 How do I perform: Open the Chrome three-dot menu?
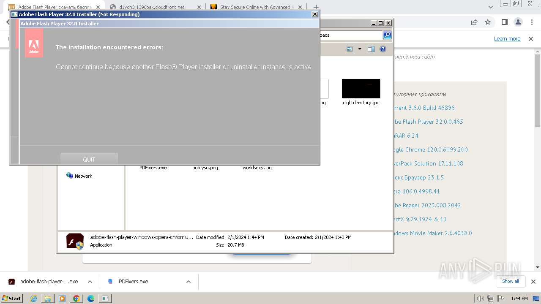pos(532,22)
